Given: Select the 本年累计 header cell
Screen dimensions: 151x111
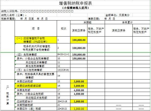Looking at the screenshot, I should pyautogui.click(x=127, y=22).
